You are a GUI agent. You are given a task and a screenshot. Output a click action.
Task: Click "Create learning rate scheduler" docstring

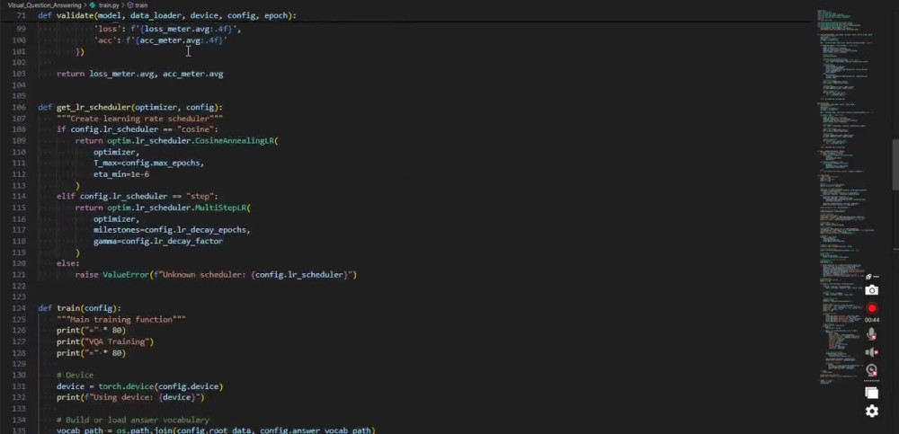tap(139, 118)
